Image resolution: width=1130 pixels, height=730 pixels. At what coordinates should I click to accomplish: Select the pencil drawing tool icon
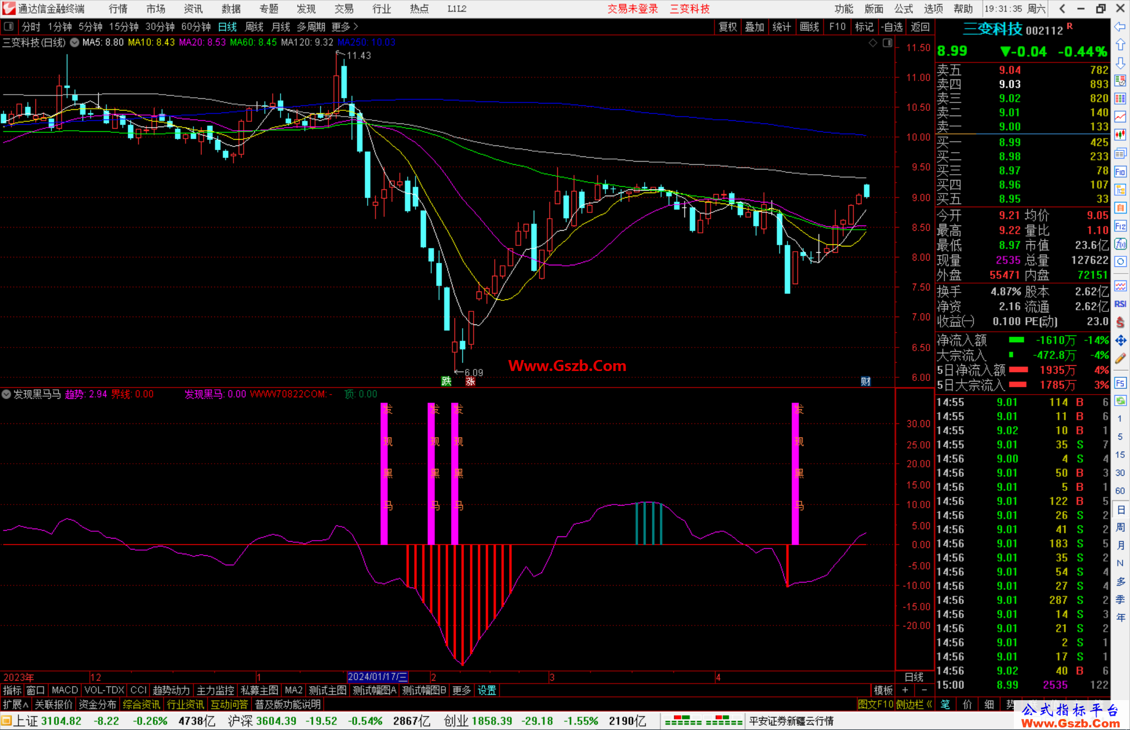(x=1120, y=358)
